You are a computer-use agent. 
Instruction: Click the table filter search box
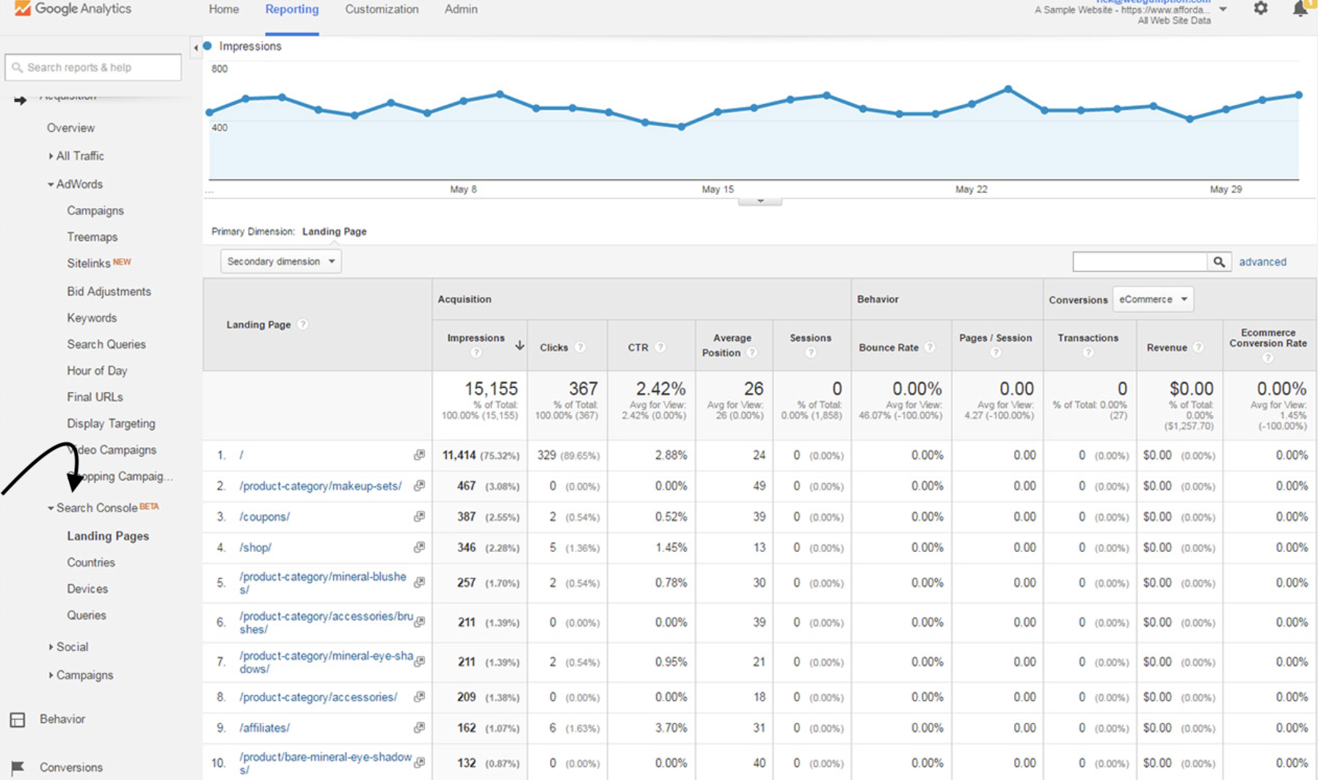(x=1140, y=262)
